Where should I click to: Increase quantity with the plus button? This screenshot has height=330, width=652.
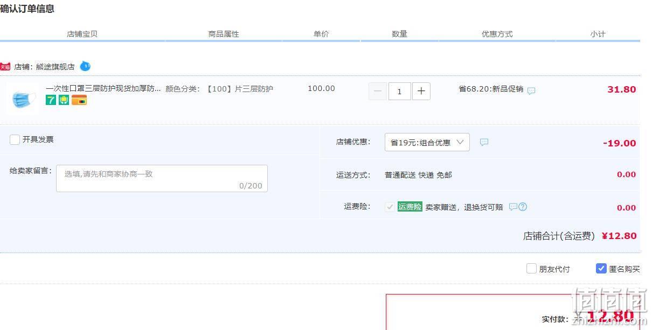coord(421,91)
